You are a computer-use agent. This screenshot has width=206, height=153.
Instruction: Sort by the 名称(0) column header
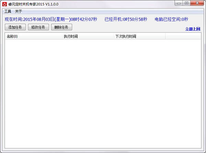pyautogui.click(x=33, y=36)
